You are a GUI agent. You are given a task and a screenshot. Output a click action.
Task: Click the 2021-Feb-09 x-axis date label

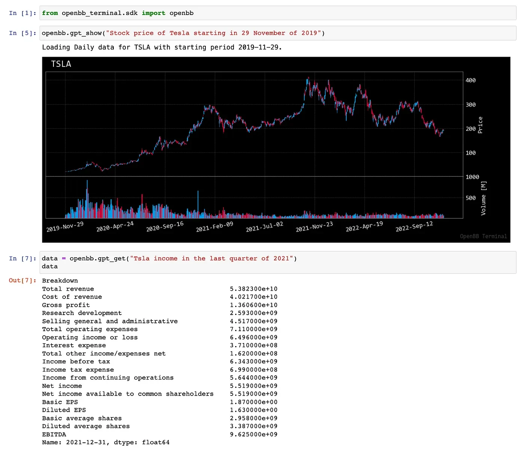pos(214,227)
